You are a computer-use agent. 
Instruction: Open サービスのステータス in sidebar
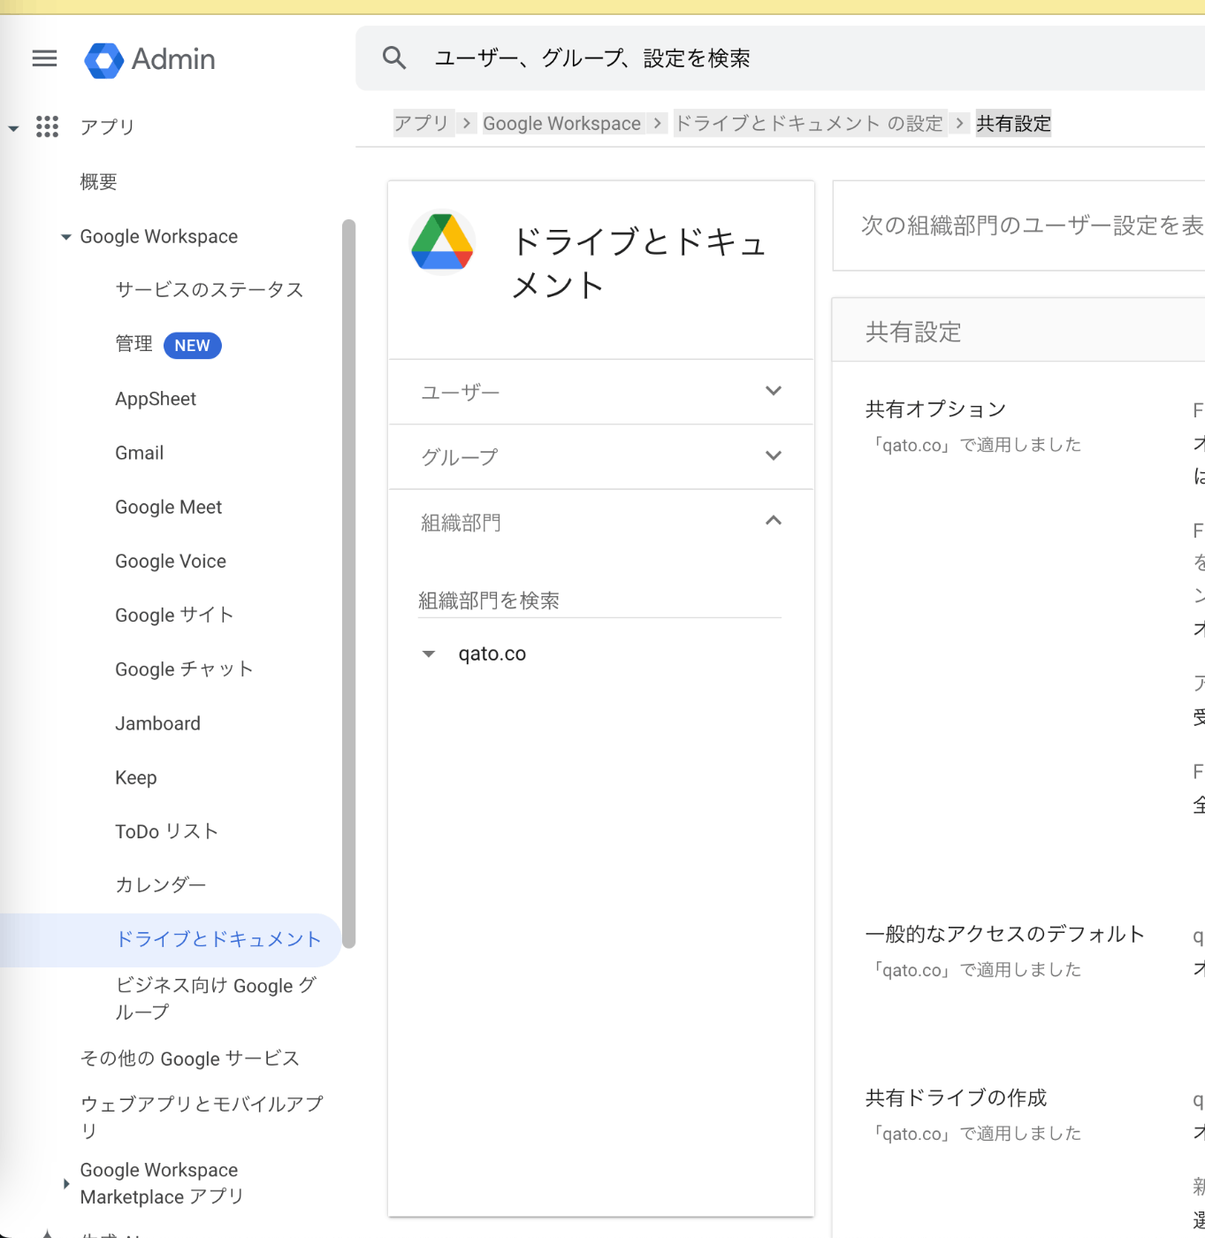209,290
